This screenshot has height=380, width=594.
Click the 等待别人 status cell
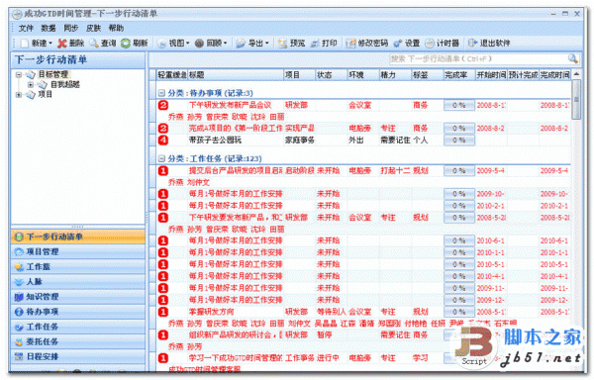331,312
